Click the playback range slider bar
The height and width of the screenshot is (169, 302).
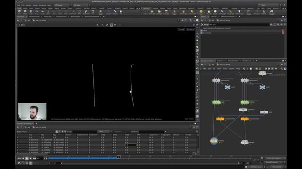click(x=150, y=163)
